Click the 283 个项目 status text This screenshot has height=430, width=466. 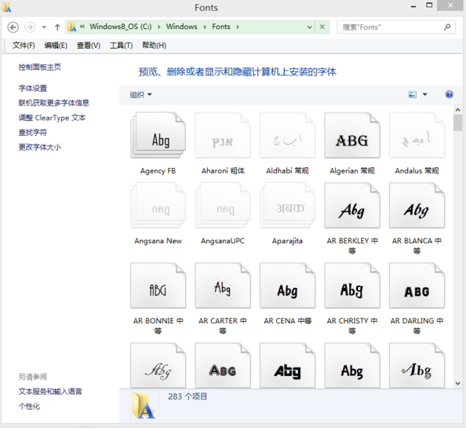click(187, 396)
